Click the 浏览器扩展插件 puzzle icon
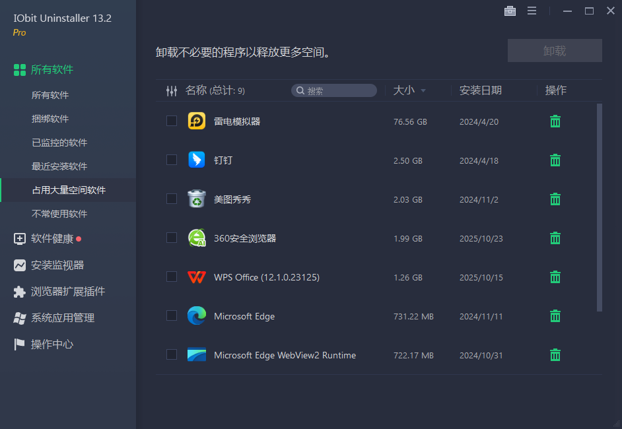This screenshot has height=429, width=622. 19,292
